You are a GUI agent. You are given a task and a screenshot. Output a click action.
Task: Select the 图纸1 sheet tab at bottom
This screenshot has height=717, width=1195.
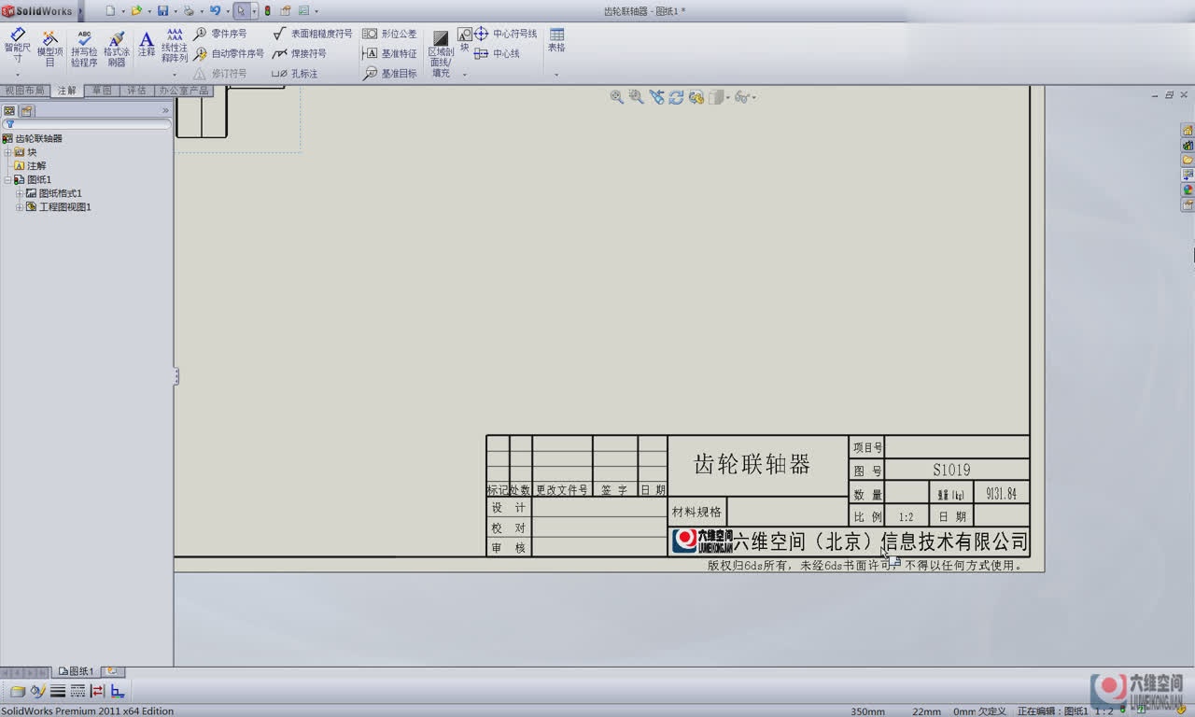(x=77, y=671)
